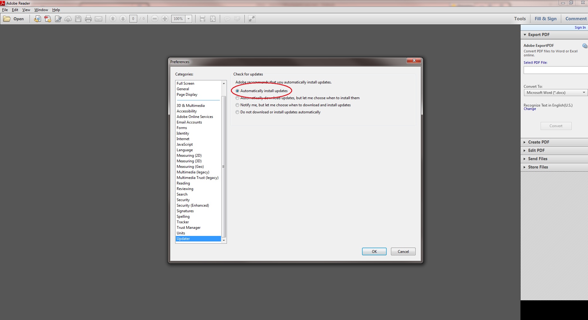The image size is (588, 320).
Task: Zoom in using the plus icon
Action: click(x=165, y=19)
